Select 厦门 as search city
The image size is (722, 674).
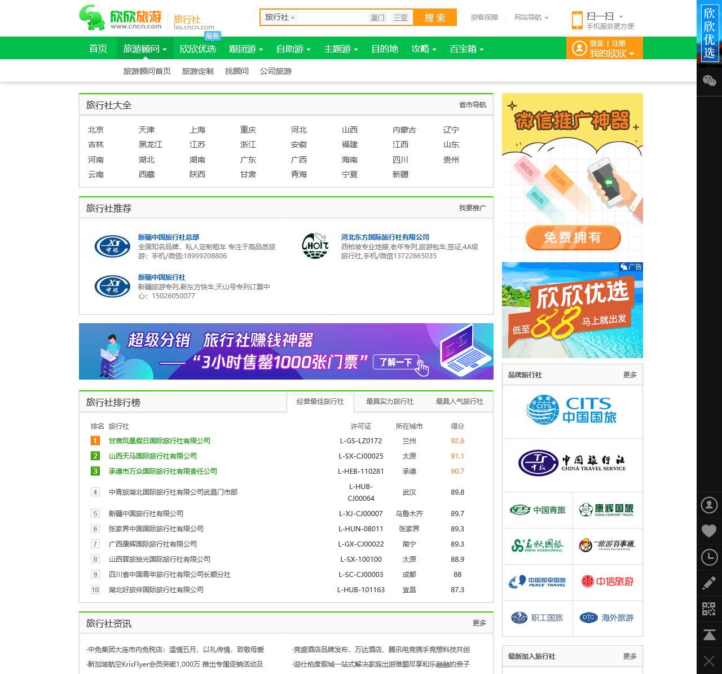377,17
